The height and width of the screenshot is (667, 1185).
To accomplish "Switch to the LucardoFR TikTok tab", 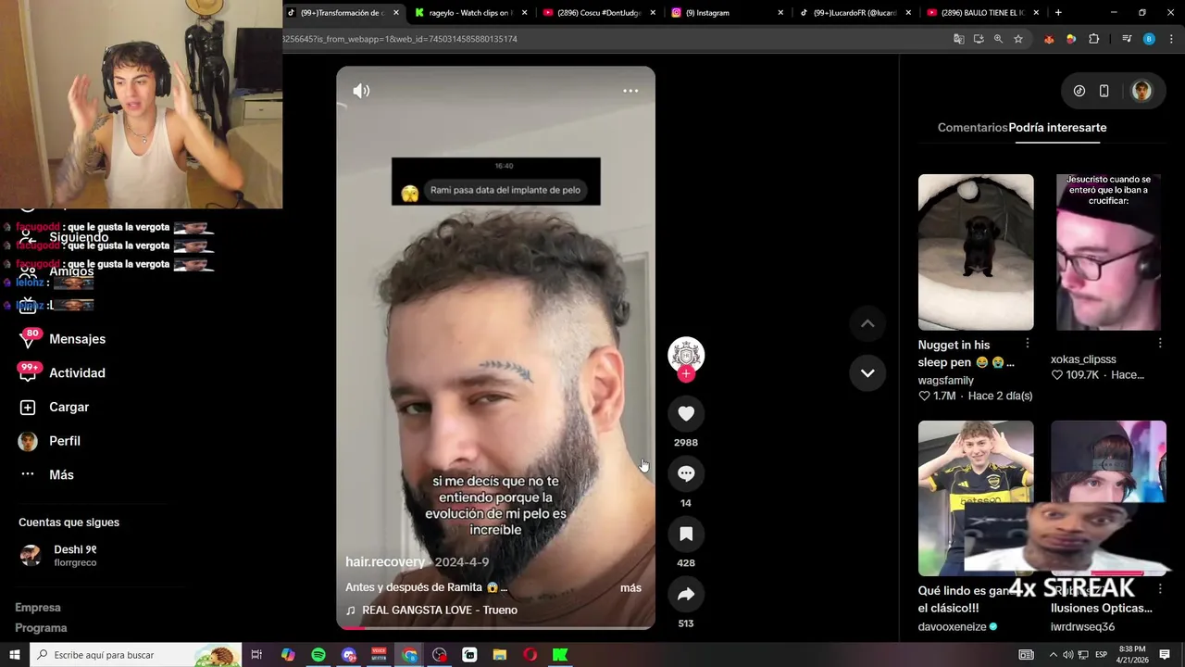I will pyautogui.click(x=854, y=13).
